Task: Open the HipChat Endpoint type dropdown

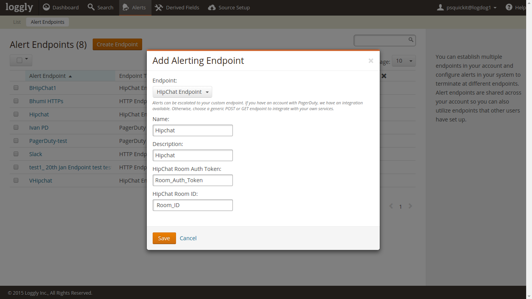Action: (x=182, y=92)
